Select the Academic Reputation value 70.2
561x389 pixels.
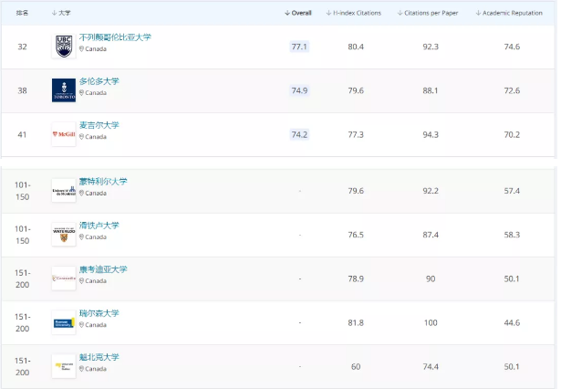click(x=512, y=134)
